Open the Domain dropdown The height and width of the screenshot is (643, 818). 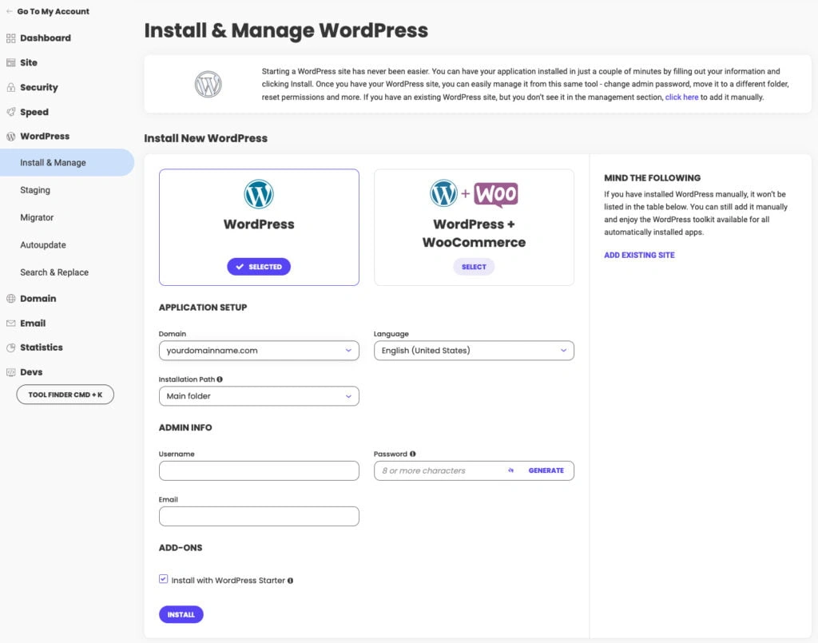point(259,351)
